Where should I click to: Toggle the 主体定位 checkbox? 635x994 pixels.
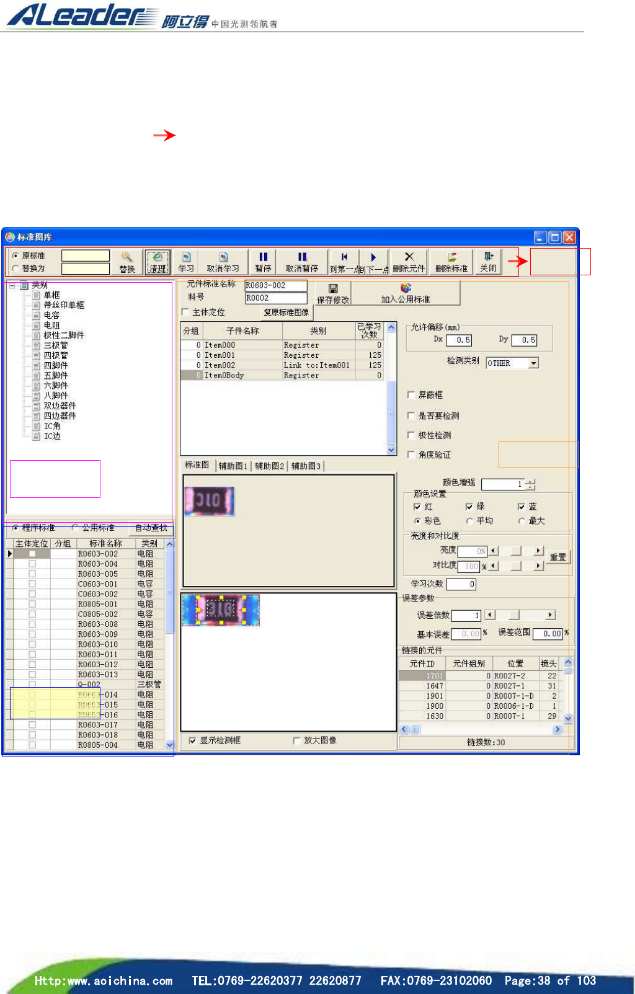click(x=185, y=312)
